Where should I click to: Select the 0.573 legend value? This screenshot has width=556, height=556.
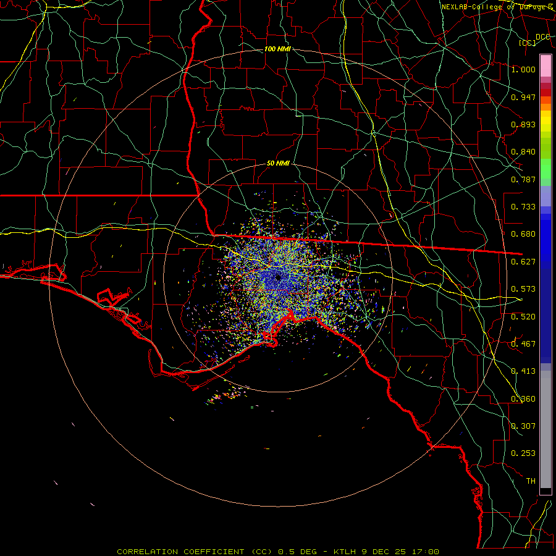(523, 289)
